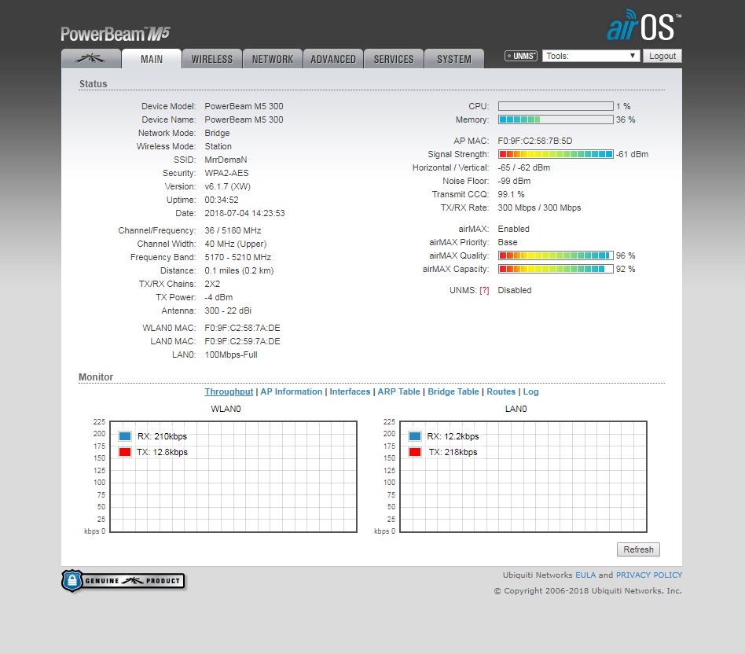This screenshot has width=745, height=654.
Task: Click the Genuine Product badge
Action: [x=123, y=581]
